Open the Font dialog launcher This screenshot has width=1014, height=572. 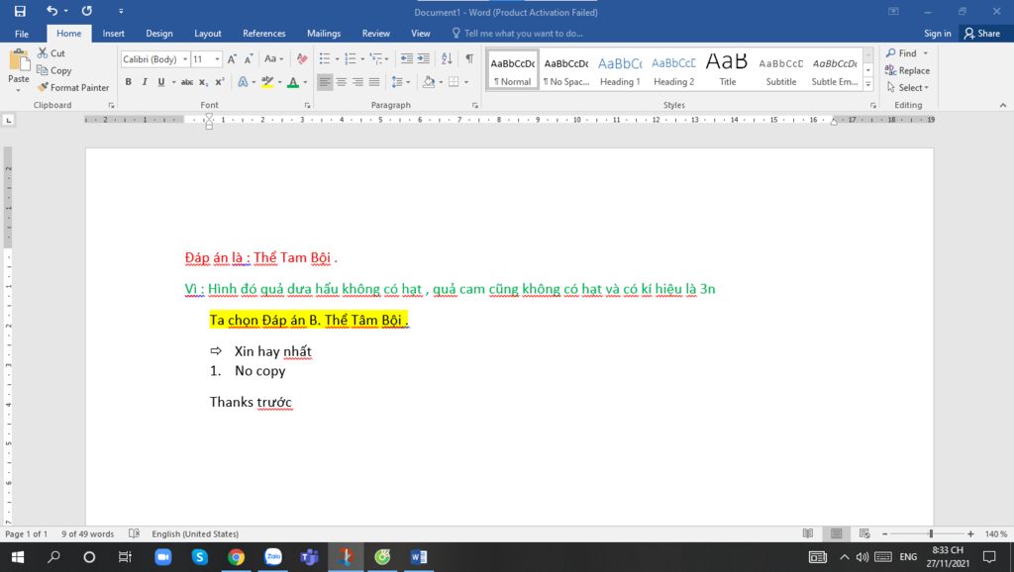[307, 105]
